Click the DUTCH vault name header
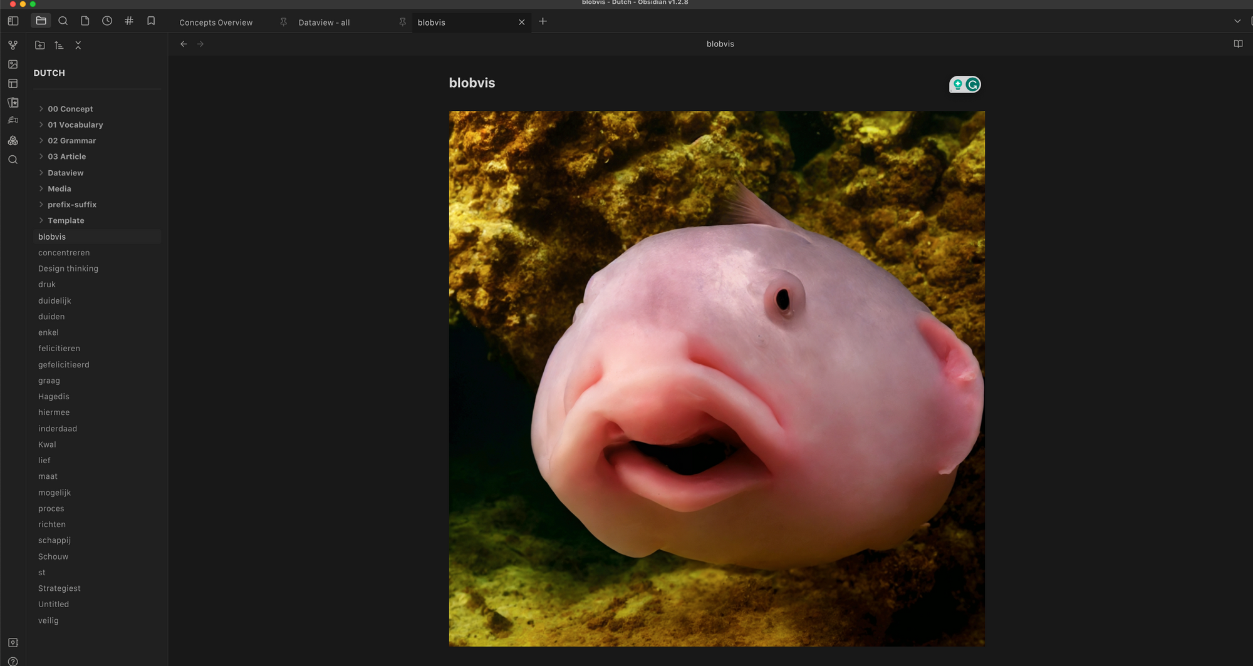Viewport: 1253px width, 666px height. pyautogui.click(x=49, y=73)
